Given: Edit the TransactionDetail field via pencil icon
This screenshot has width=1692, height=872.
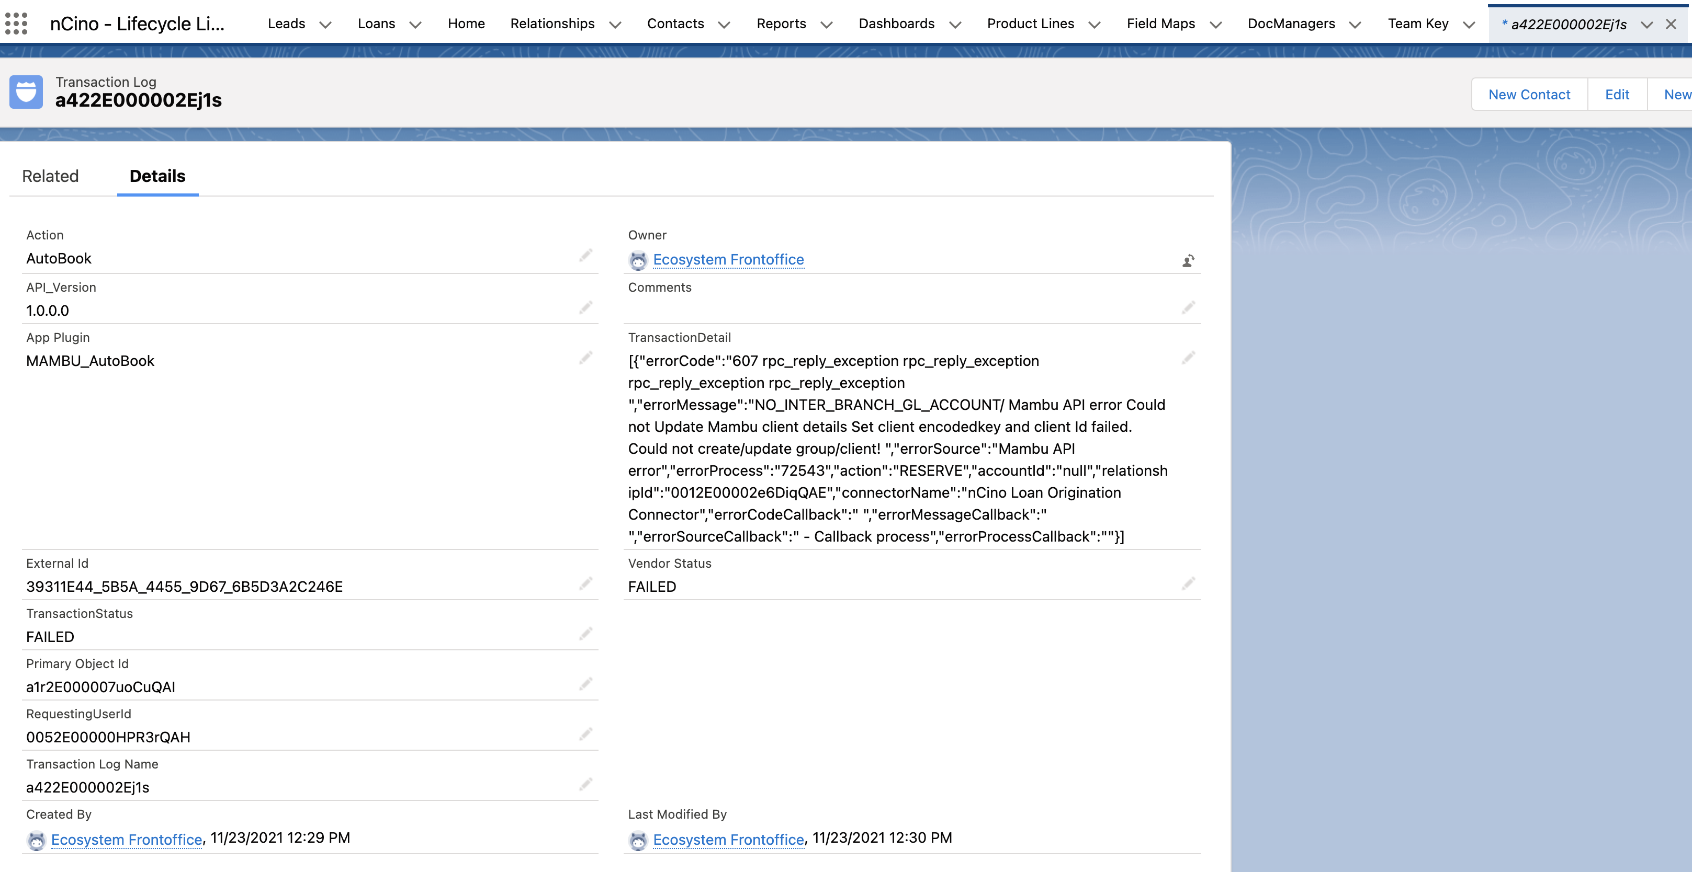Looking at the screenshot, I should pos(1188,358).
